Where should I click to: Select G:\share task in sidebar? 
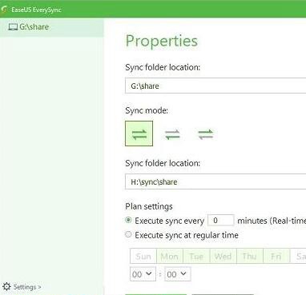[x=52, y=27]
